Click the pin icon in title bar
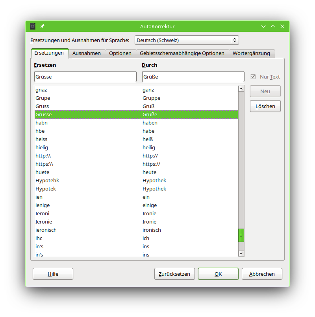The width and height of the screenshot is (315, 317). 43,26
